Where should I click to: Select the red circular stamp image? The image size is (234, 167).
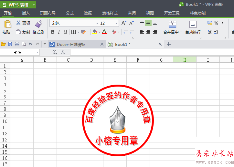[x=118, y=120]
